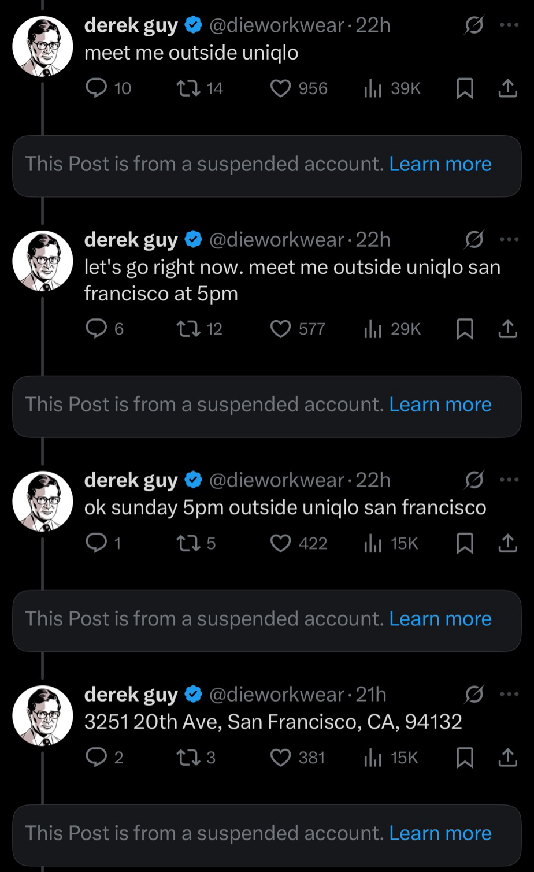This screenshot has width=534, height=872.
Task: Open @dieworkwear handle on the 21h post
Action: pos(276,695)
